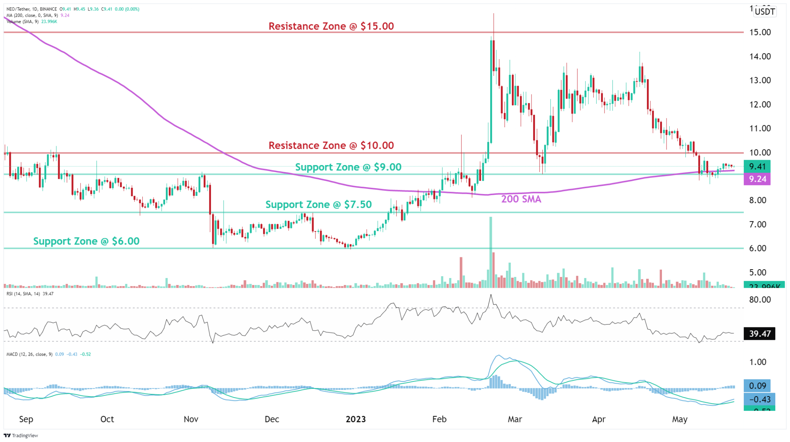Click the Oct label on time axis
The image size is (790, 442).
107,419
